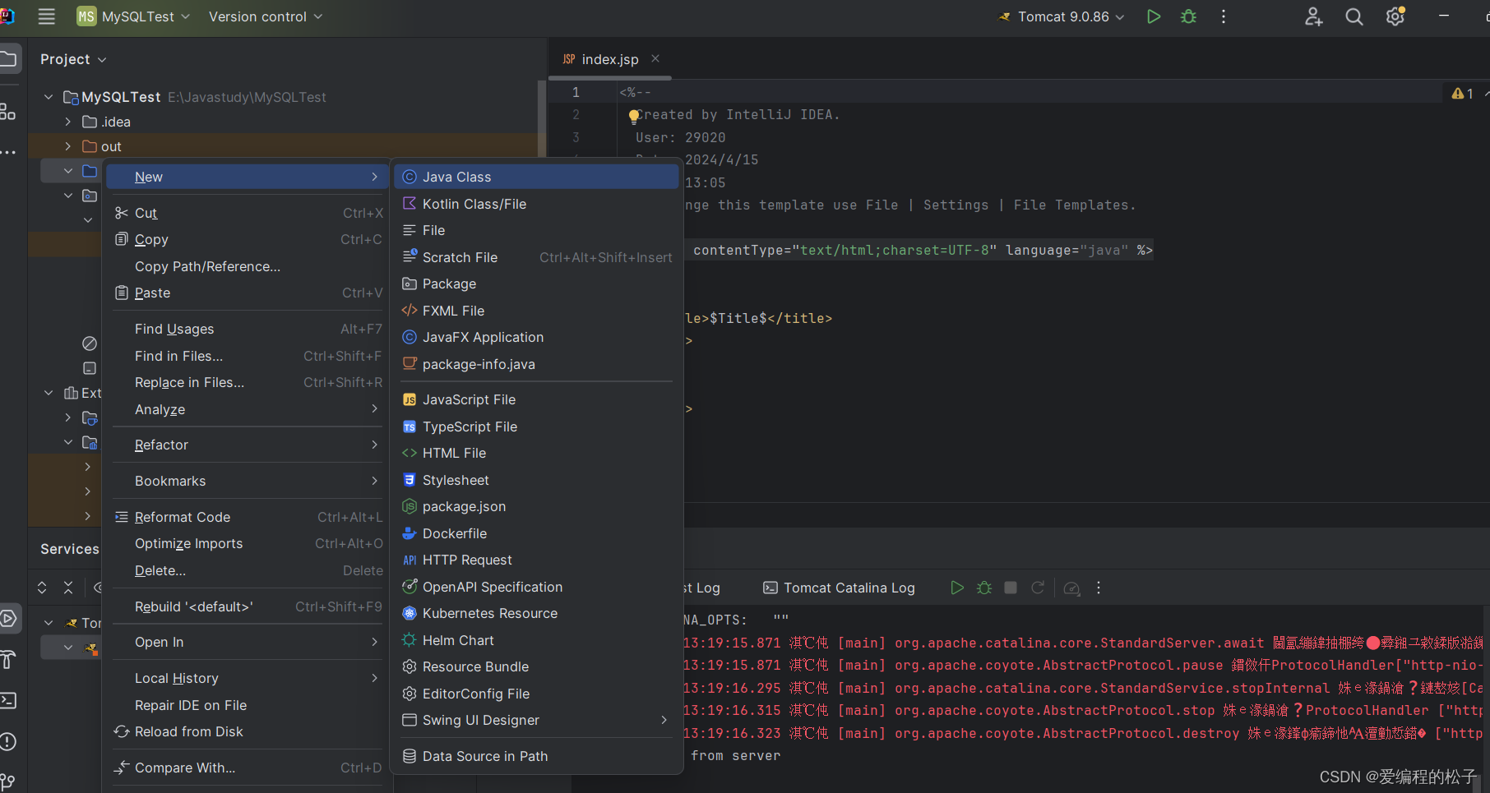Choose Cut from context menu

[x=248, y=213]
